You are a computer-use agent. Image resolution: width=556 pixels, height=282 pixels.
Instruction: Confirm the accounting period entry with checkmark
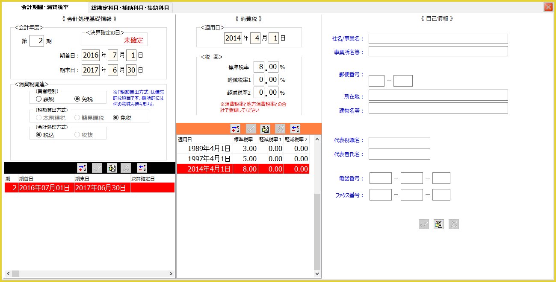pyautogui.click(x=97, y=168)
